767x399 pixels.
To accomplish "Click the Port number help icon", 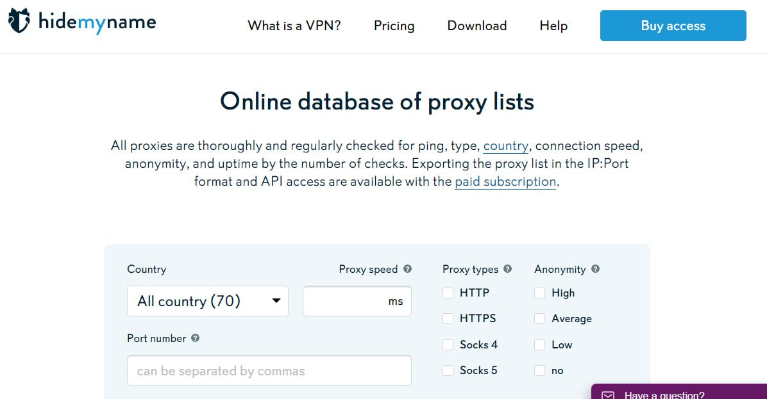I will click(196, 338).
